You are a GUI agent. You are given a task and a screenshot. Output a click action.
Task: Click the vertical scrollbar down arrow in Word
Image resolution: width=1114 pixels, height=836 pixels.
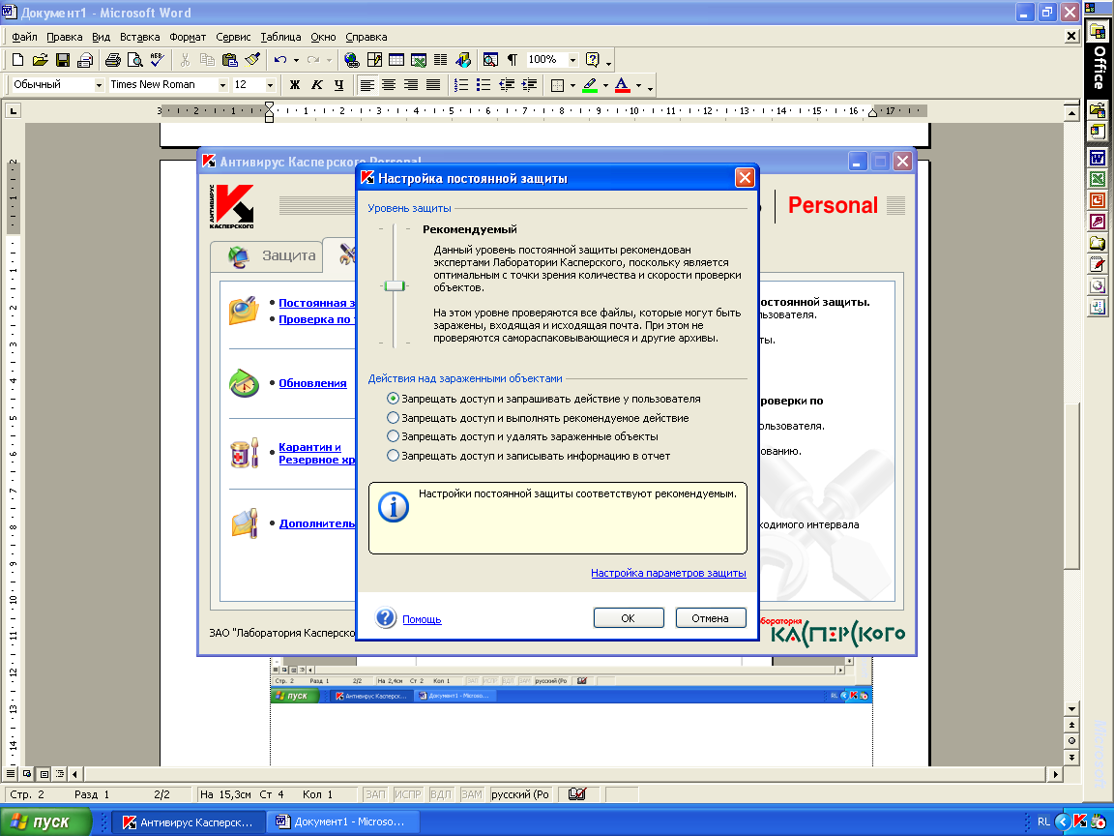1072,708
